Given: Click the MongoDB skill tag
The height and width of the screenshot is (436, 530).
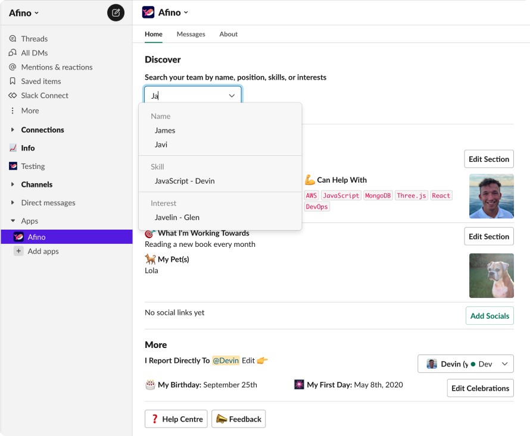Looking at the screenshot, I should click(378, 196).
